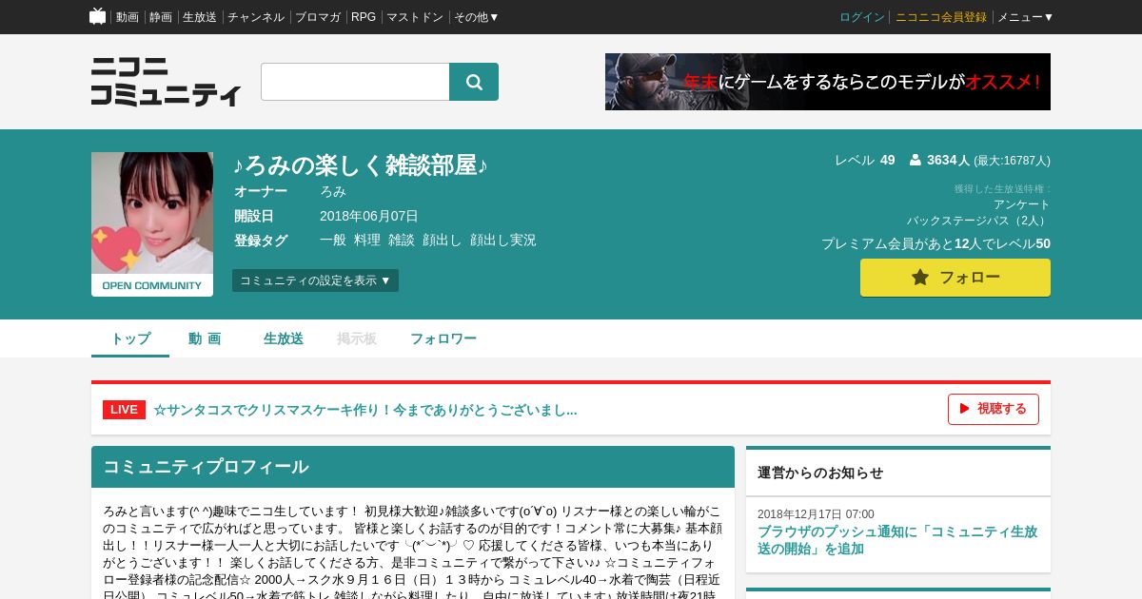Viewport: 1142px width, 599px height.
Task: Click the community search input field
Action: [x=355, y=82]
